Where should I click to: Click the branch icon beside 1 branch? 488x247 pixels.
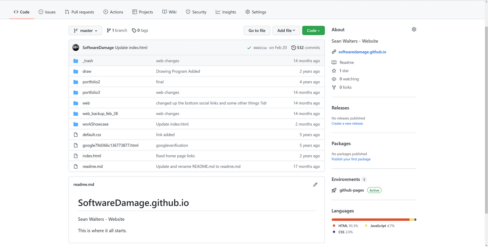click(x=109, y=31)
